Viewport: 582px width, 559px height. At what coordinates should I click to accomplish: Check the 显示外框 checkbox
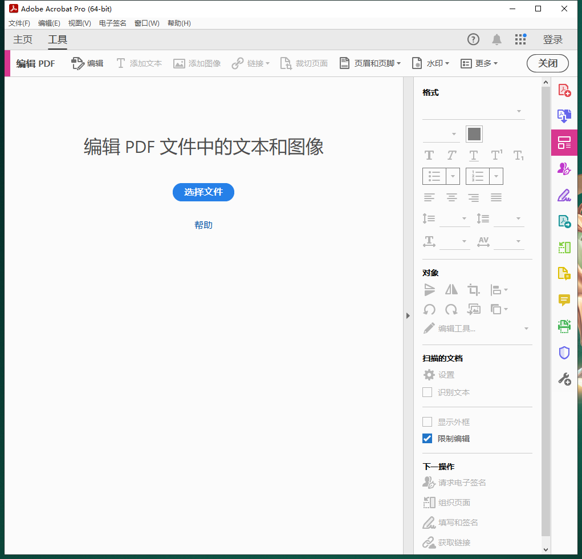tap(427, 422)
